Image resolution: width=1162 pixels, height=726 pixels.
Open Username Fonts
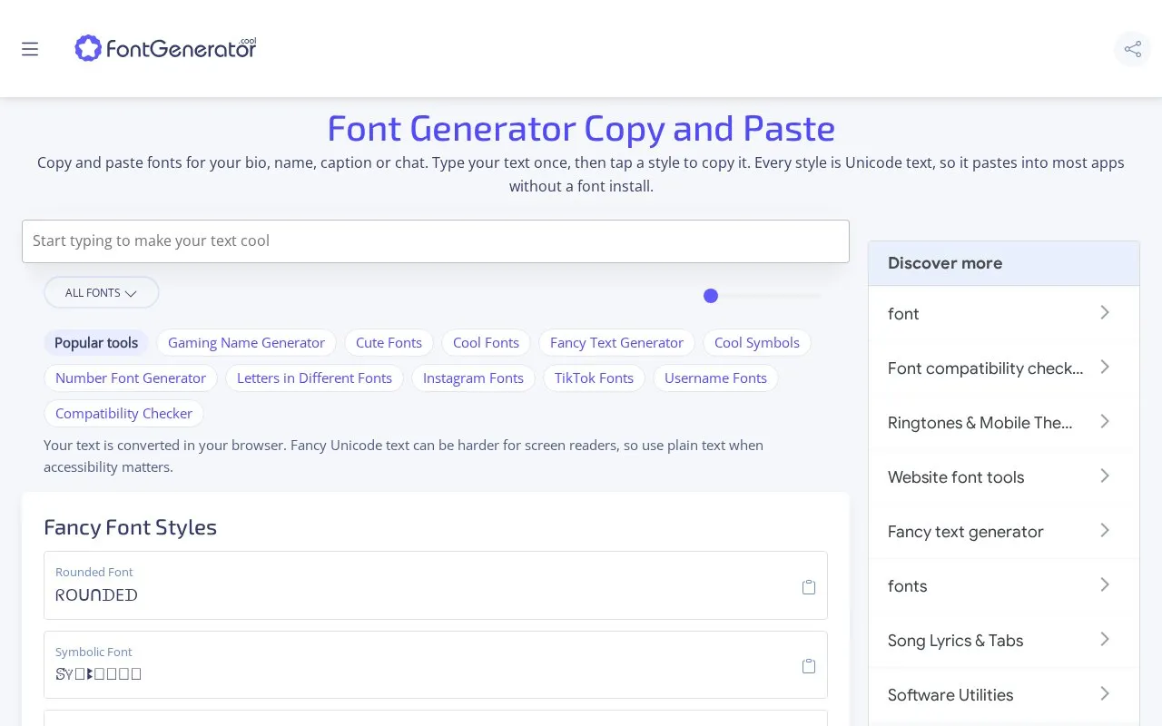[715, 378]
